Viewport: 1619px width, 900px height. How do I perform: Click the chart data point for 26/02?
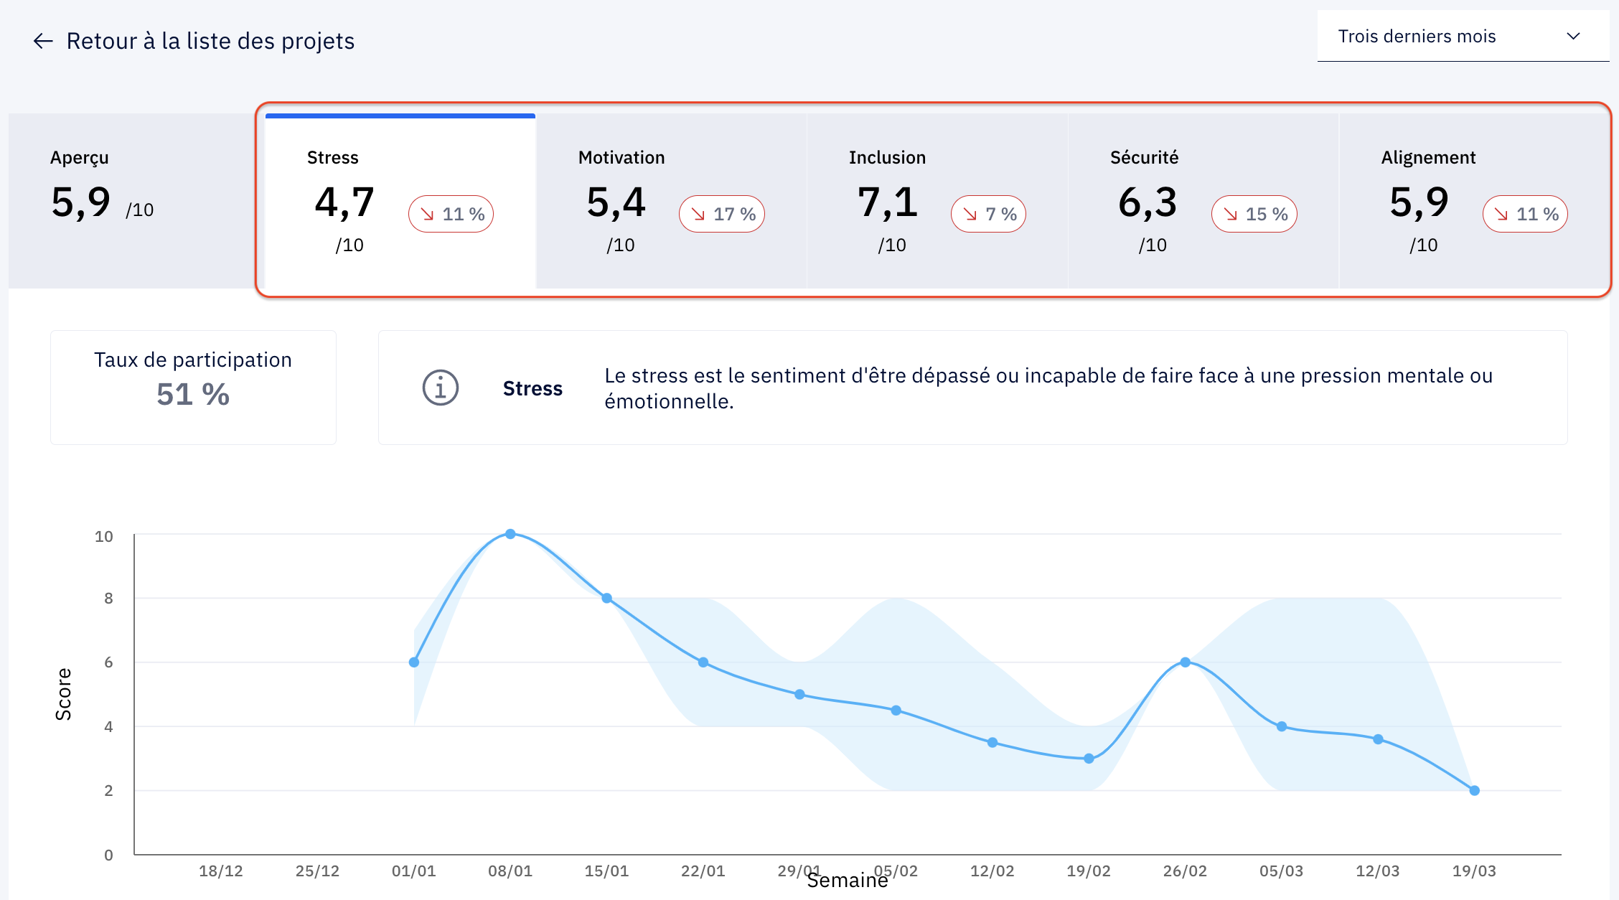click(x=1185, y=662)
